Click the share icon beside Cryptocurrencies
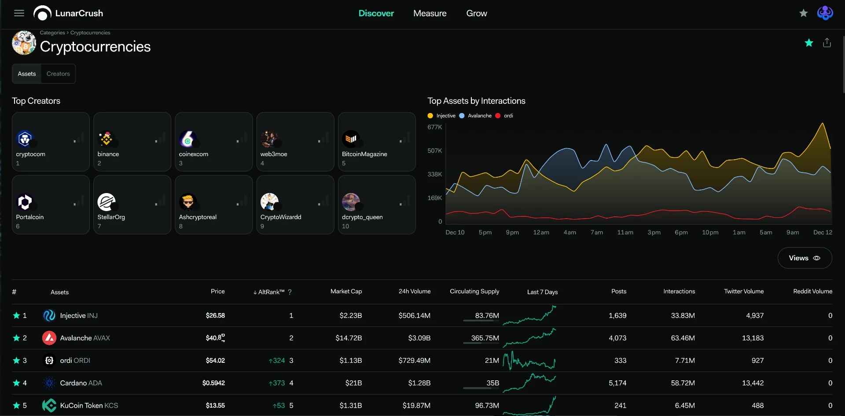This screenshot has width=845, height=416. pos(827,43)
